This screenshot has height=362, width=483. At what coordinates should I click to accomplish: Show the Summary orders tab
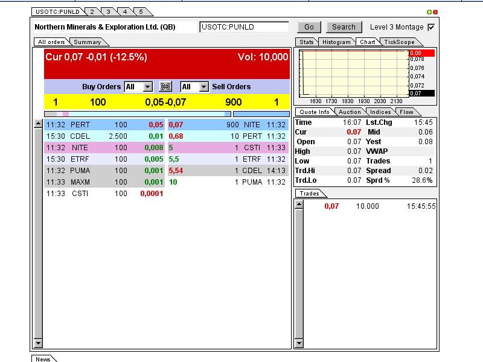[x=88, y=42]
